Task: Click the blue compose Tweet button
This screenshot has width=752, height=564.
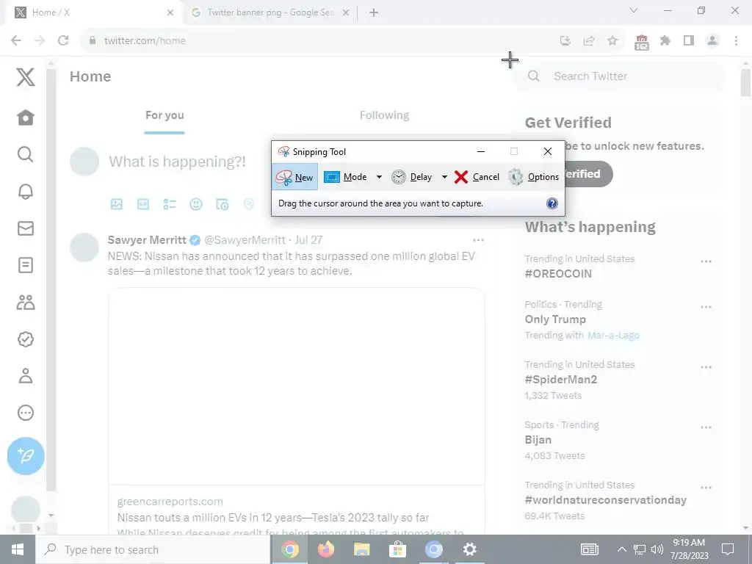Action: (x=26, y=455)
